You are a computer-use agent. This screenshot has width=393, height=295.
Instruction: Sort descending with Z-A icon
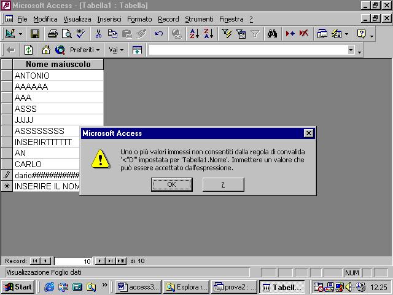coord(209,34)
